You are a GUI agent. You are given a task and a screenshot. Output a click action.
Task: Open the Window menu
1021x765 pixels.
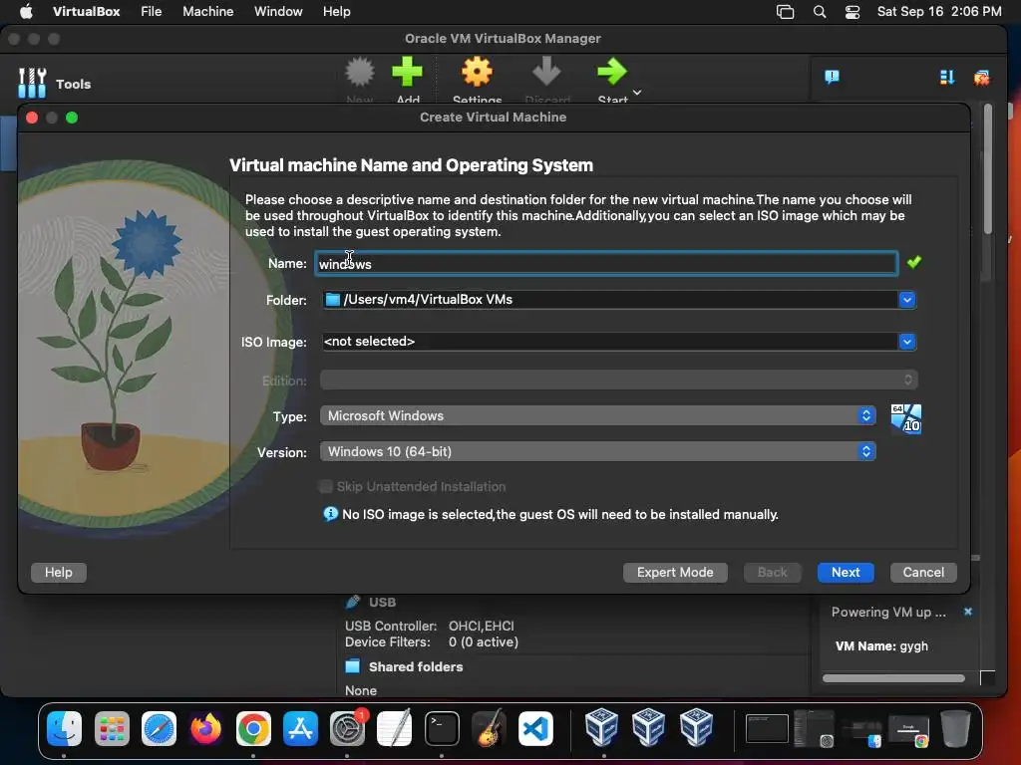click(278, 12)
